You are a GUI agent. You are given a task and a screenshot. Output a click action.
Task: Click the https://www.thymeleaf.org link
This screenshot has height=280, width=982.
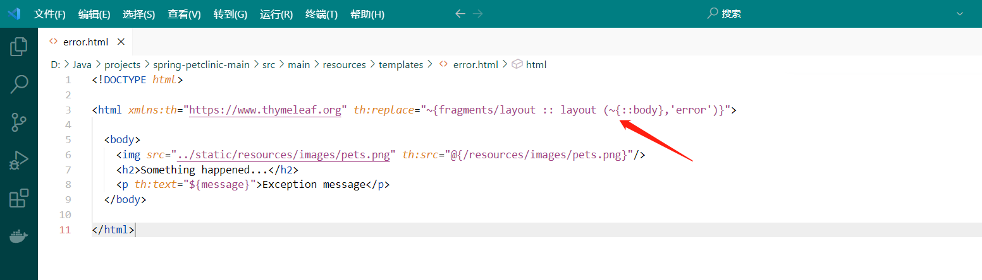[266, 110]
